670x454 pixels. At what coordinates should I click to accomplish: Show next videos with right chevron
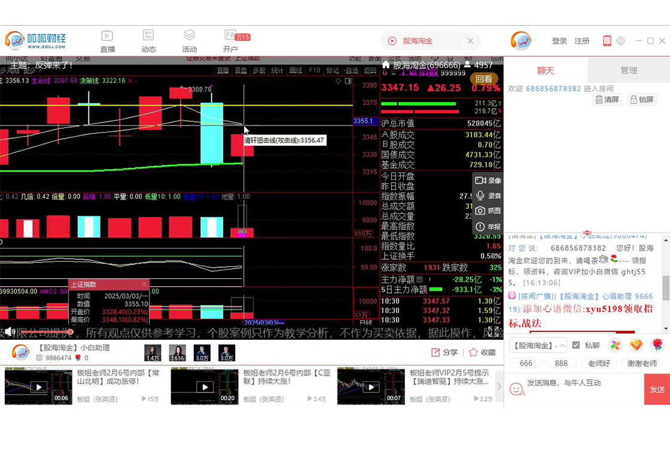coord(499,386)
